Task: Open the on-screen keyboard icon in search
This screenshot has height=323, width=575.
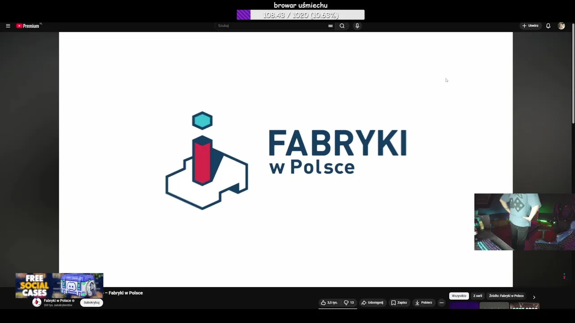Action: tap(331, 26)
